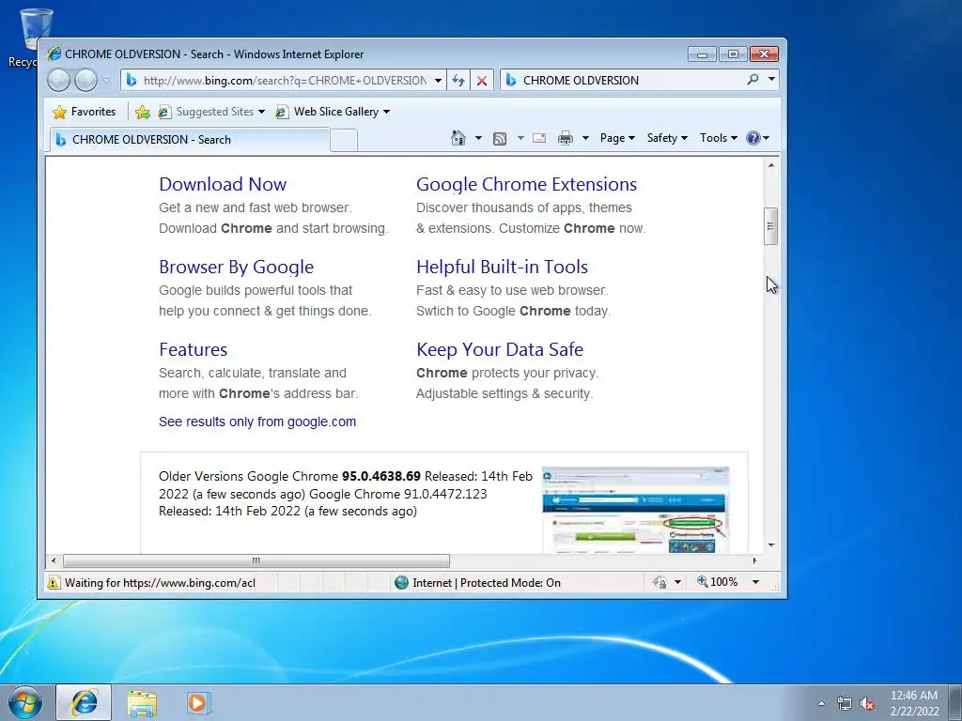The height and width of the screenshot is (721, 962).
Task: Open a new blank tab
Action: [344, 141]
